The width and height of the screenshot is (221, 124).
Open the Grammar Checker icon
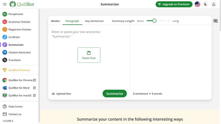coord(5,22)
